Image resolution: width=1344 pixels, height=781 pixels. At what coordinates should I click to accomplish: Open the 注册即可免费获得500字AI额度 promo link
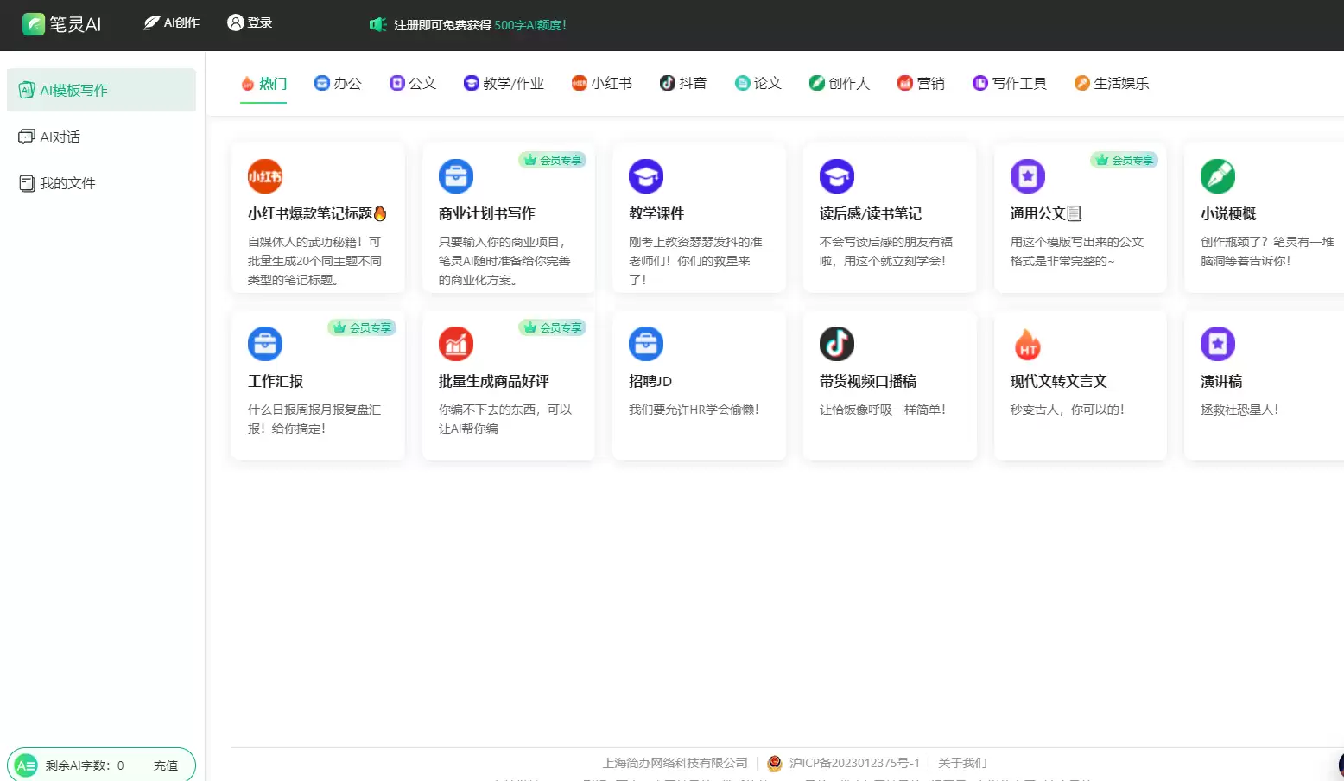tap(480, 25)
